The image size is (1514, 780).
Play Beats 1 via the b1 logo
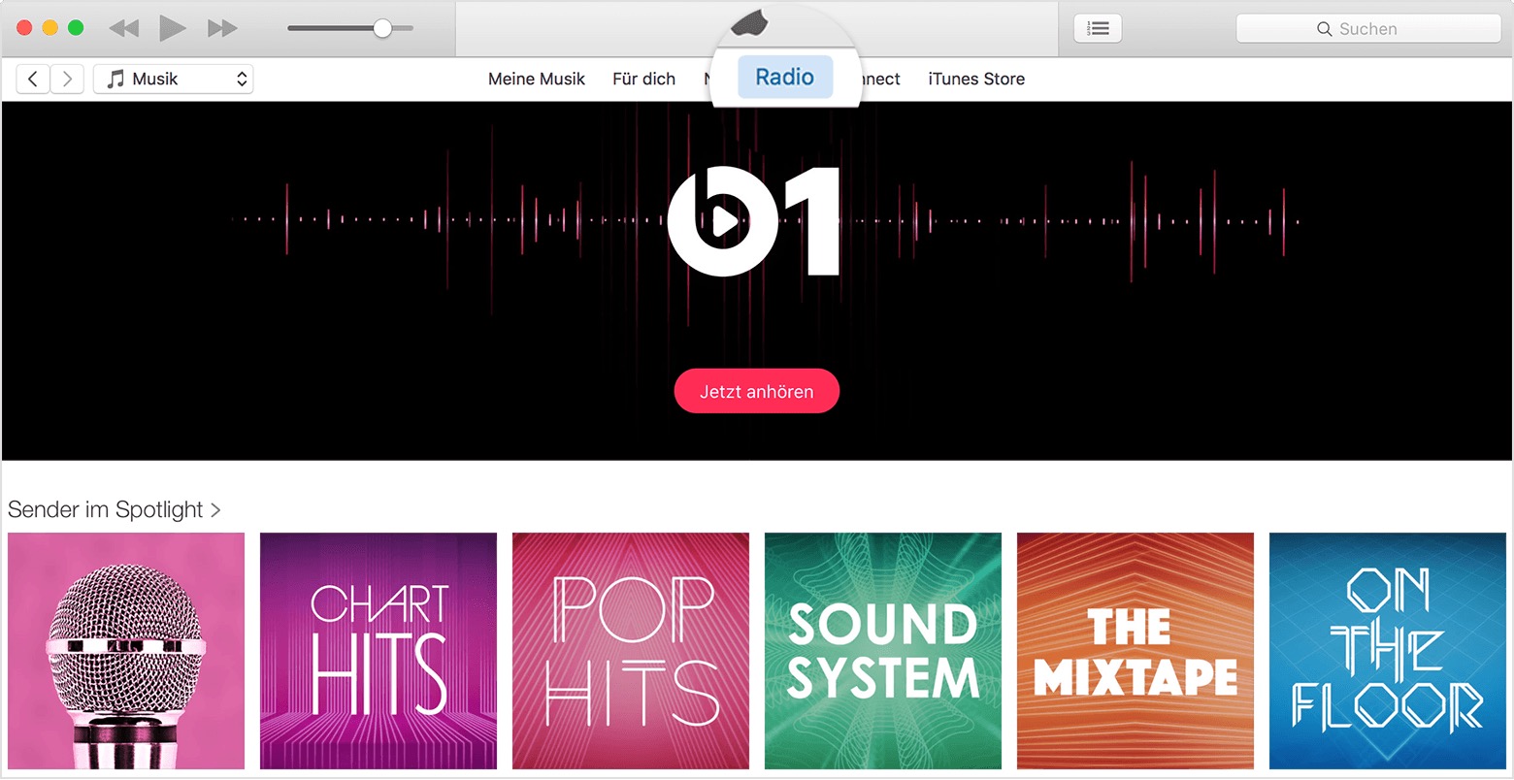753,222
